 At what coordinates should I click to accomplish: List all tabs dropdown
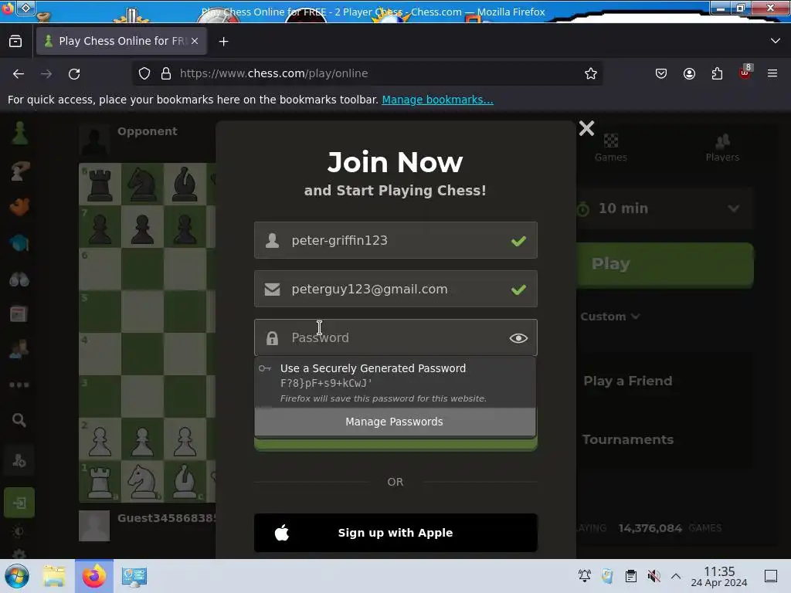(776, 41)
